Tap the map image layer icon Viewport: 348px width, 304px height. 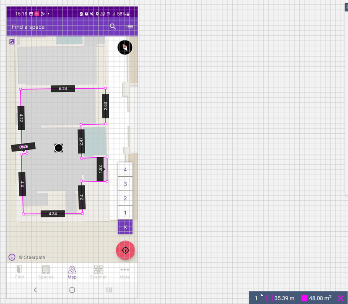[12, 42]
